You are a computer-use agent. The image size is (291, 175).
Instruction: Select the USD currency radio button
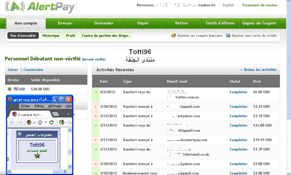point(10,89)
